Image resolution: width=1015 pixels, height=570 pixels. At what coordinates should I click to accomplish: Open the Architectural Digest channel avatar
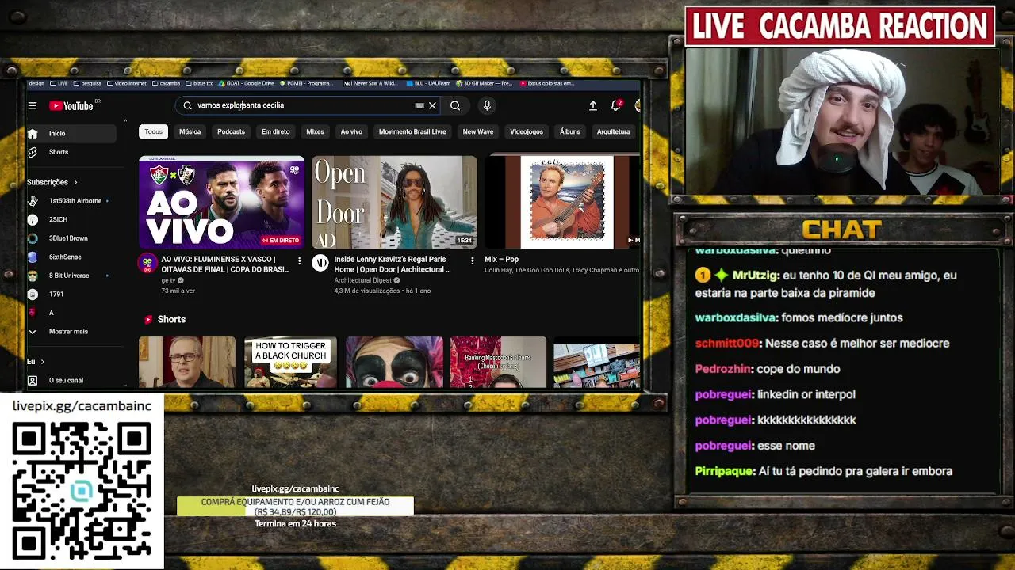[320, 264]
